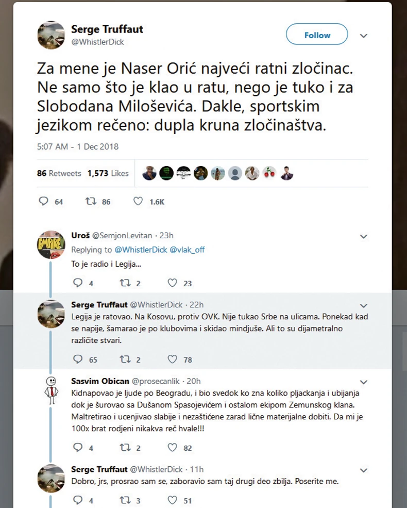
Task: Open options chevron on Sasvim Obican's reply
Action: coord(364,382)
